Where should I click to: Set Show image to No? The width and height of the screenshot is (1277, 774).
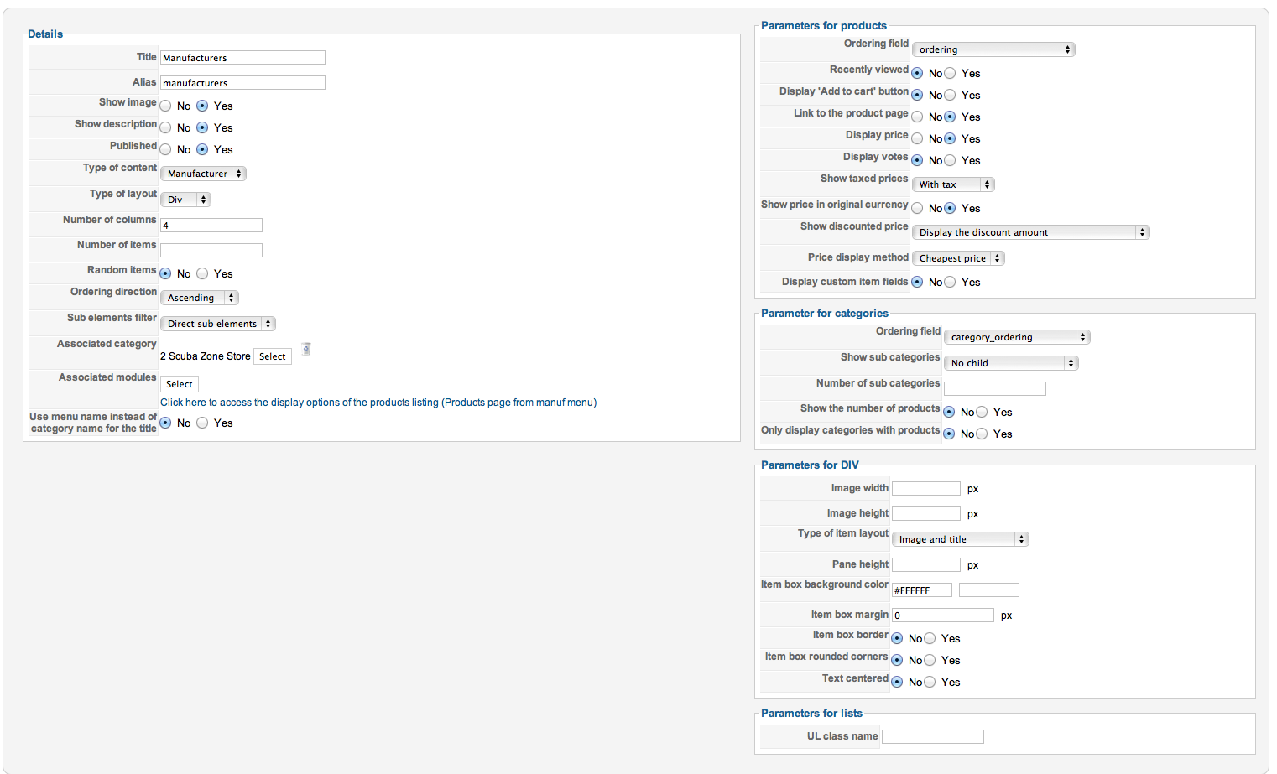click(x=166, y=106)
